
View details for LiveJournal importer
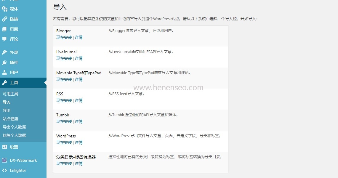(x=79, y=58)
